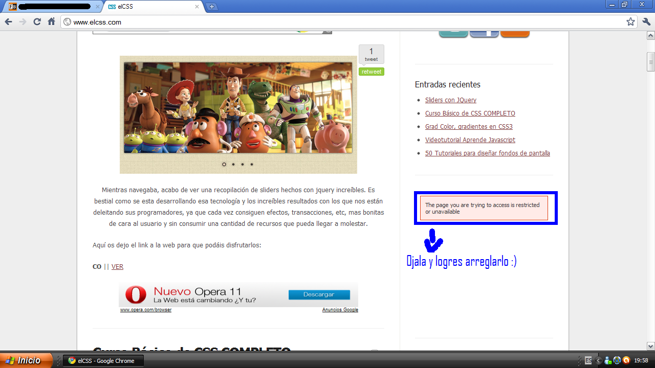This screenshot has width=655, height=368.
Task: Click the Nuevo Opera 11 ad headline
Action: click(x=198, y=292)
